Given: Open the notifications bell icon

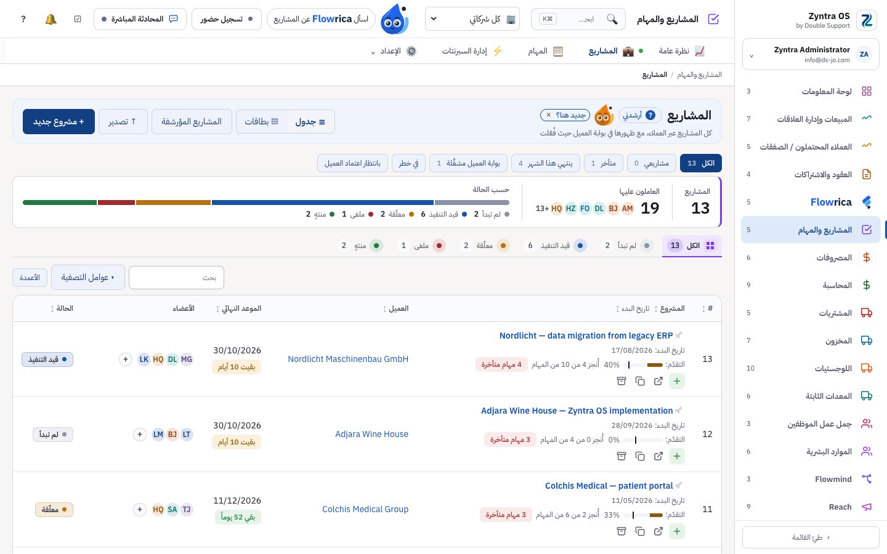Looking at the screenshot, I should [51, 19].
